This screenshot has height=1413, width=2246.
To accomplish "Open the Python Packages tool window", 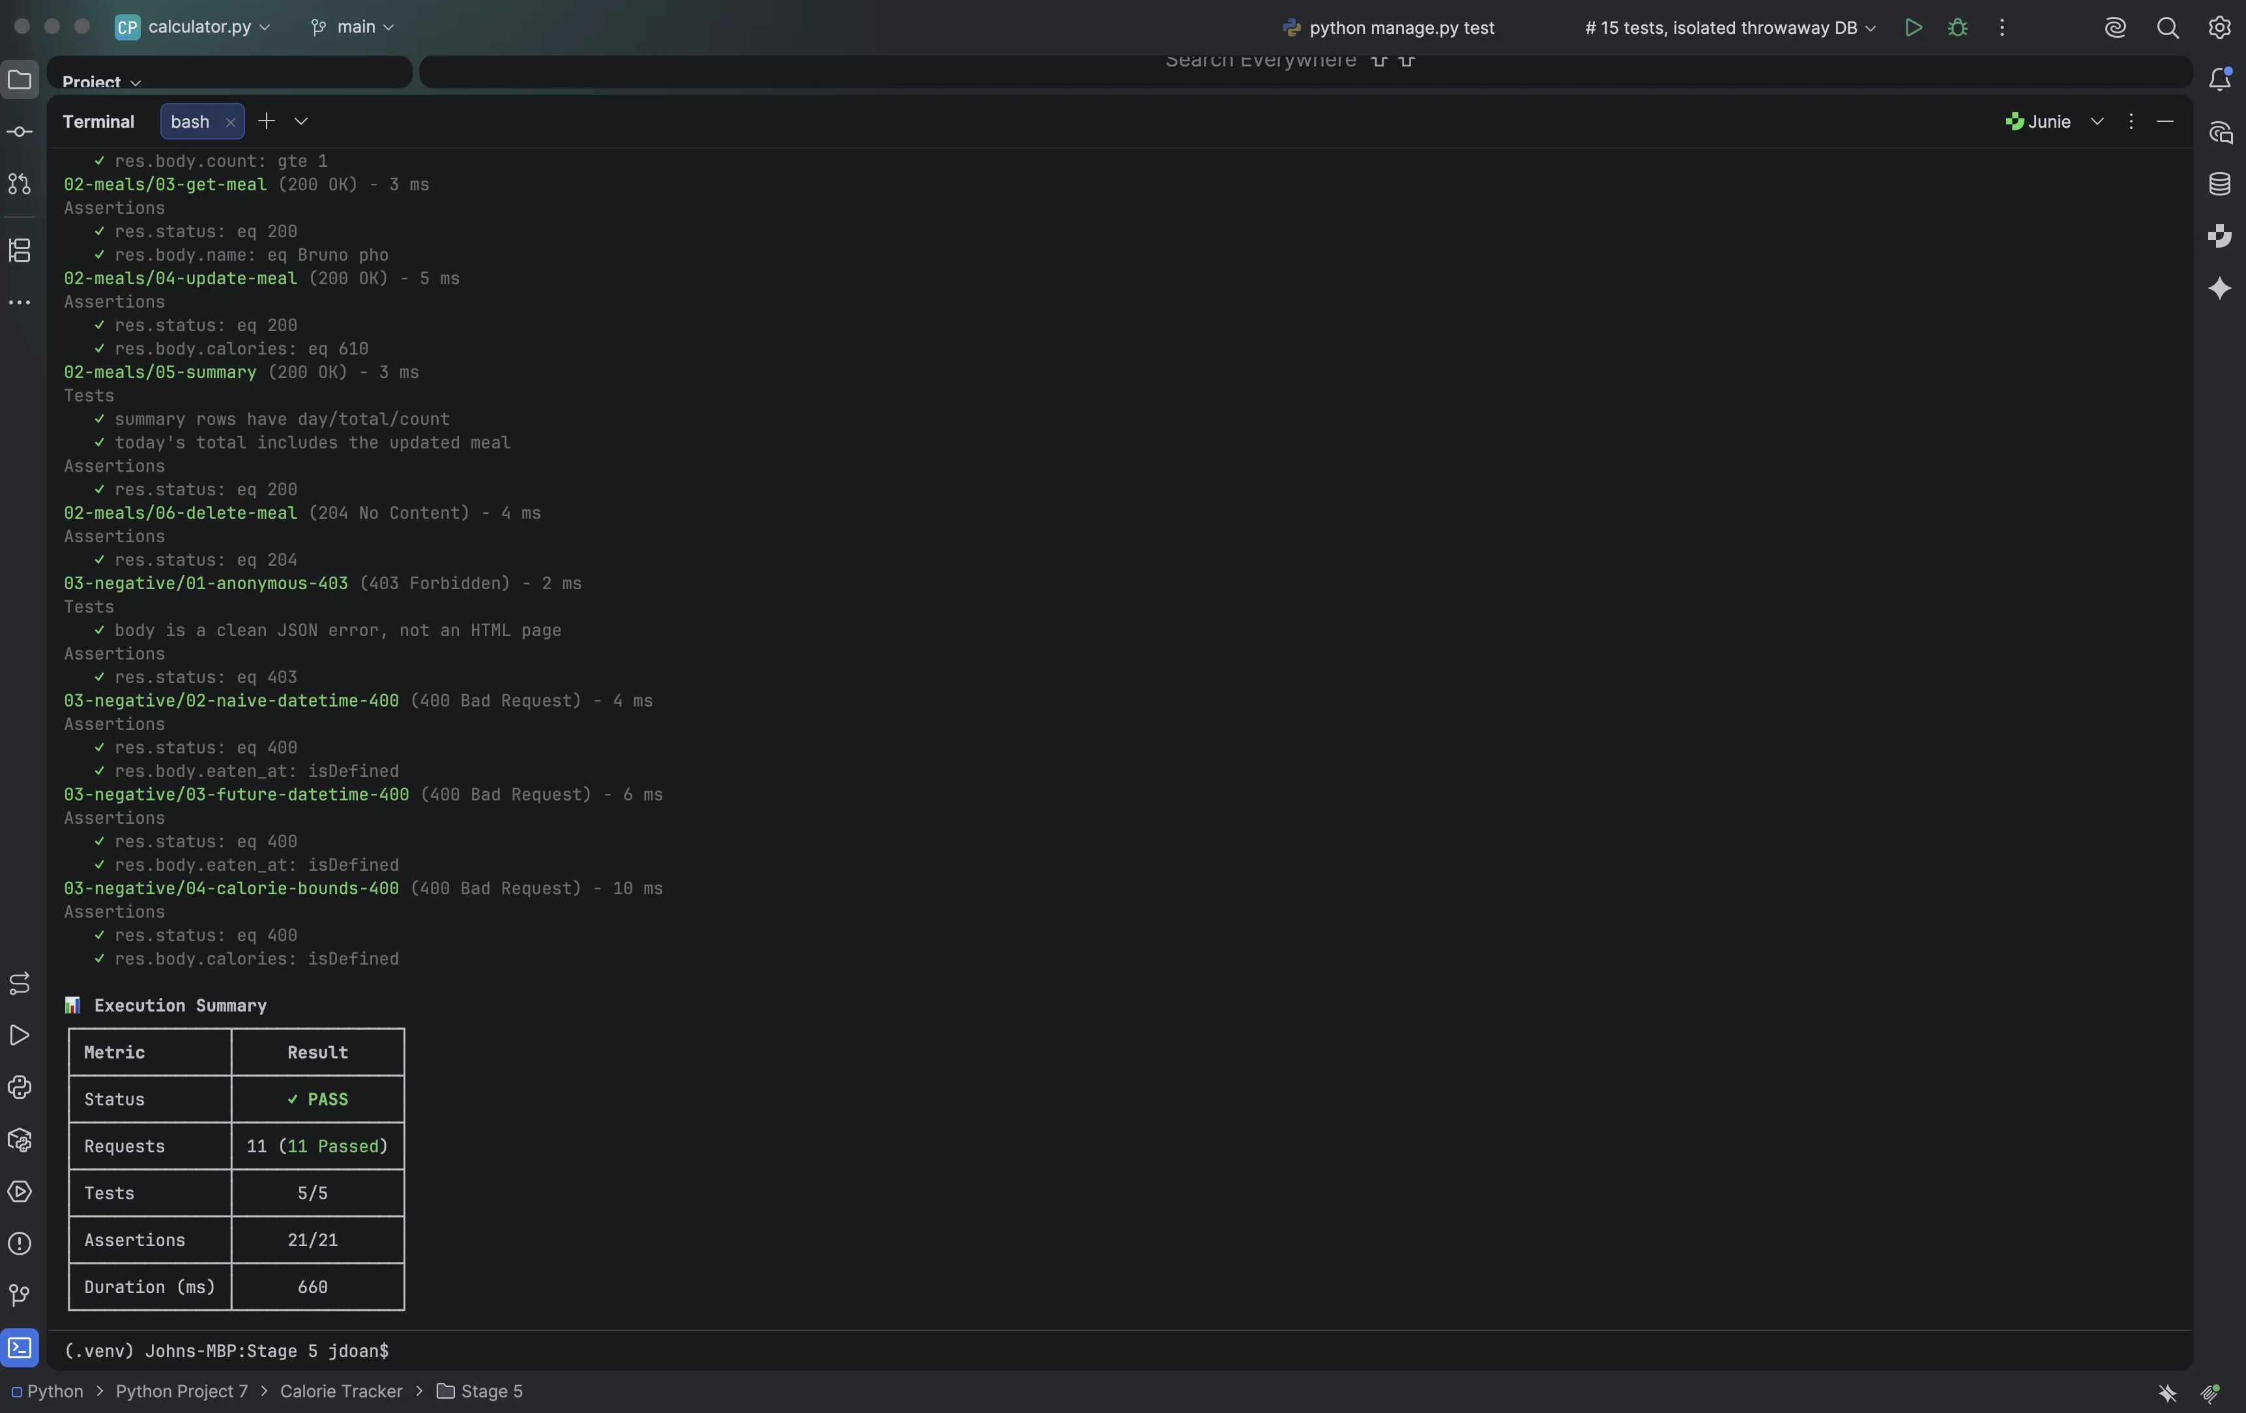I will point(20,1140).
